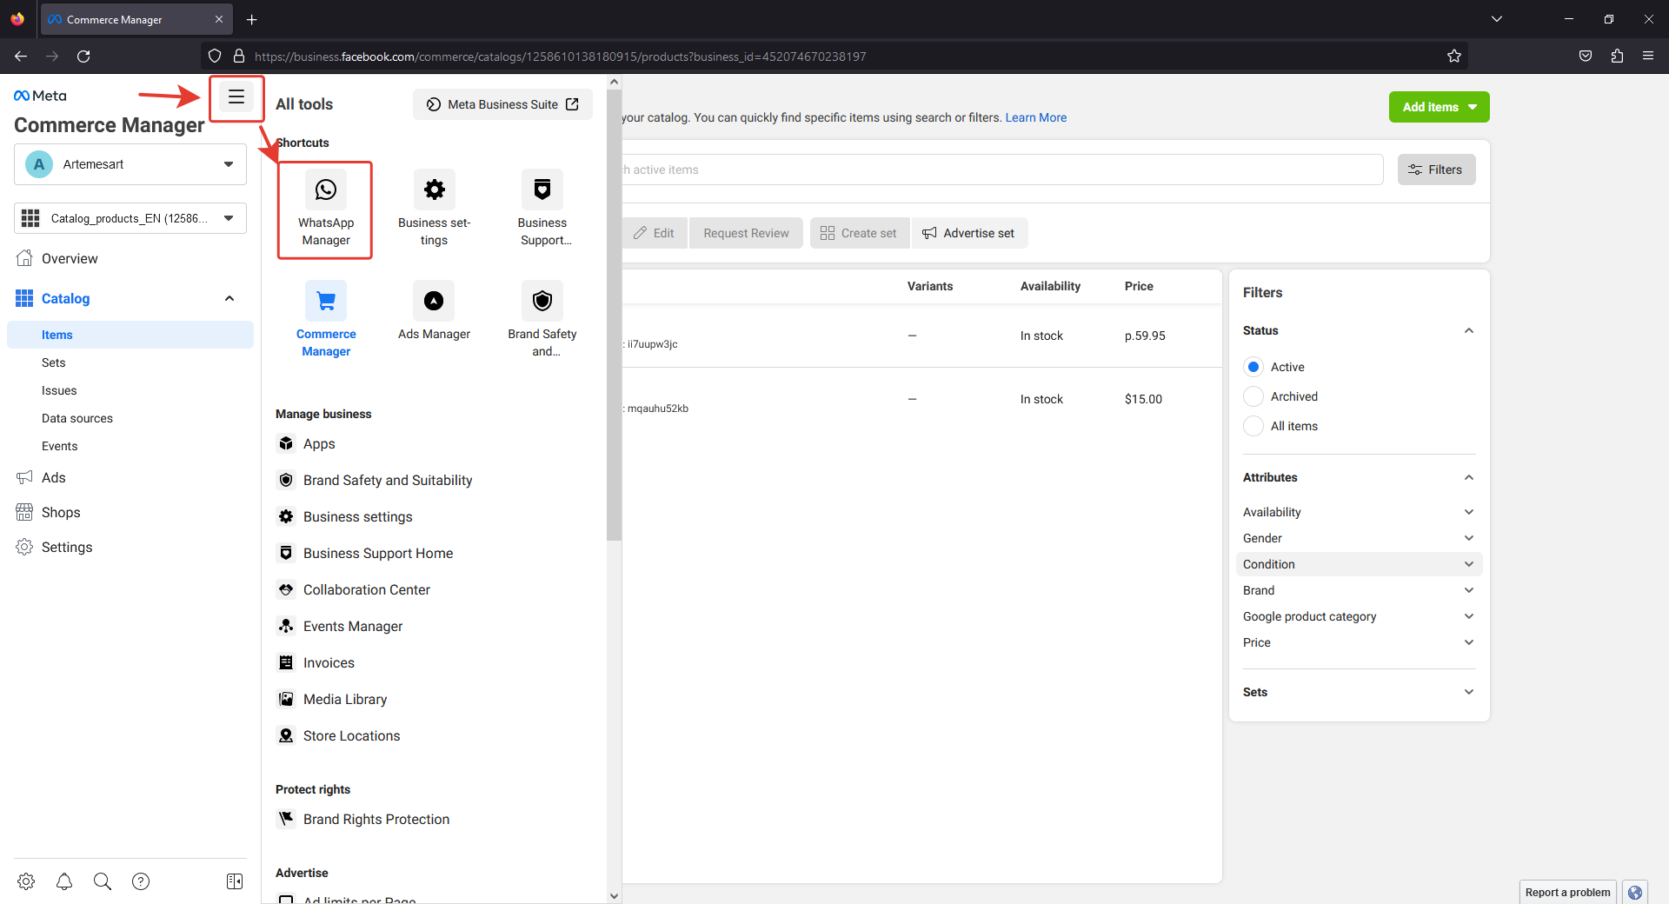1669x904 pixels.
Task: Open the settings gear in the bottom bar
Action: pyautogui.click(x=26, y=881)
